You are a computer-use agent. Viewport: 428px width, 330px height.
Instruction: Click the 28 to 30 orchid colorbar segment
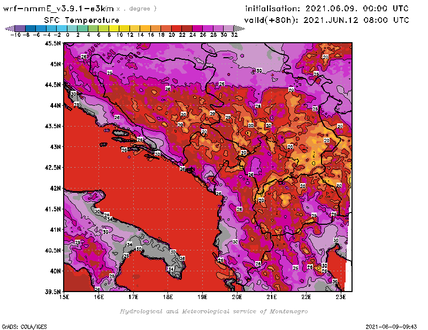pos(218,28)
